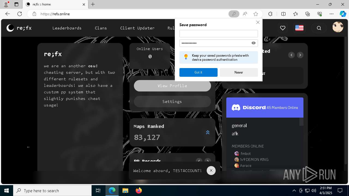The width and height of the screenshot is (349, 196).
Task: Add page to favorites star icon
Action: click(255, 14)
